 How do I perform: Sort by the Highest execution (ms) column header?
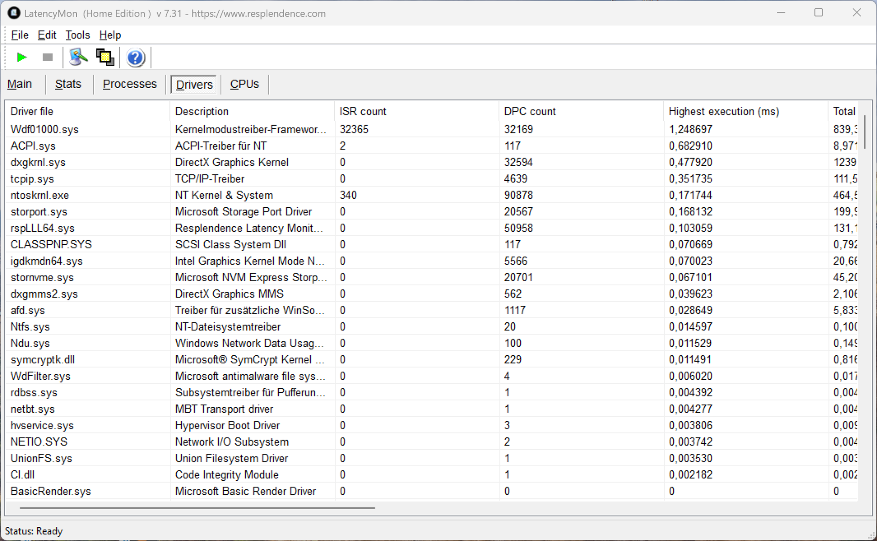724,111
